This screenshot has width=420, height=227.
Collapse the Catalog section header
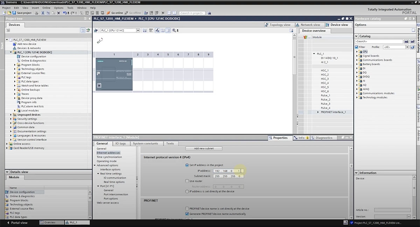[357, 36]
